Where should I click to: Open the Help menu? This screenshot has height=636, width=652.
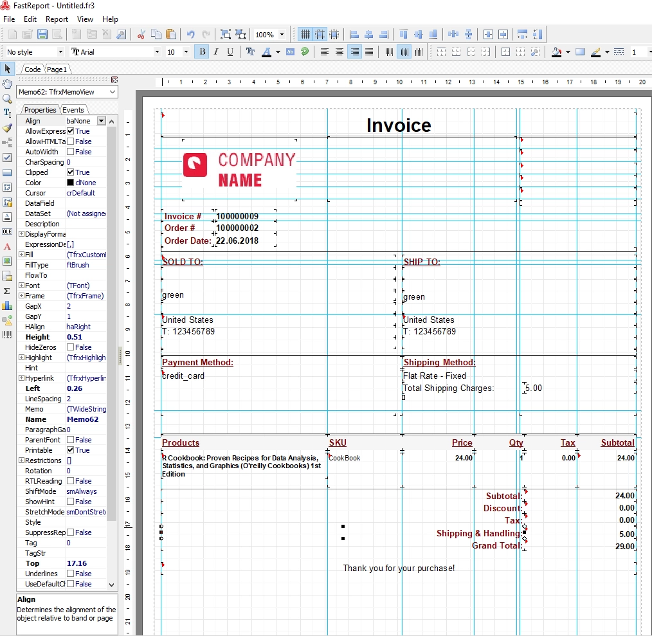point(110,19)
